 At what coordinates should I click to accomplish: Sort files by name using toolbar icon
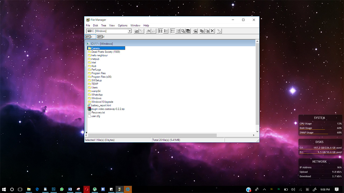172,31
